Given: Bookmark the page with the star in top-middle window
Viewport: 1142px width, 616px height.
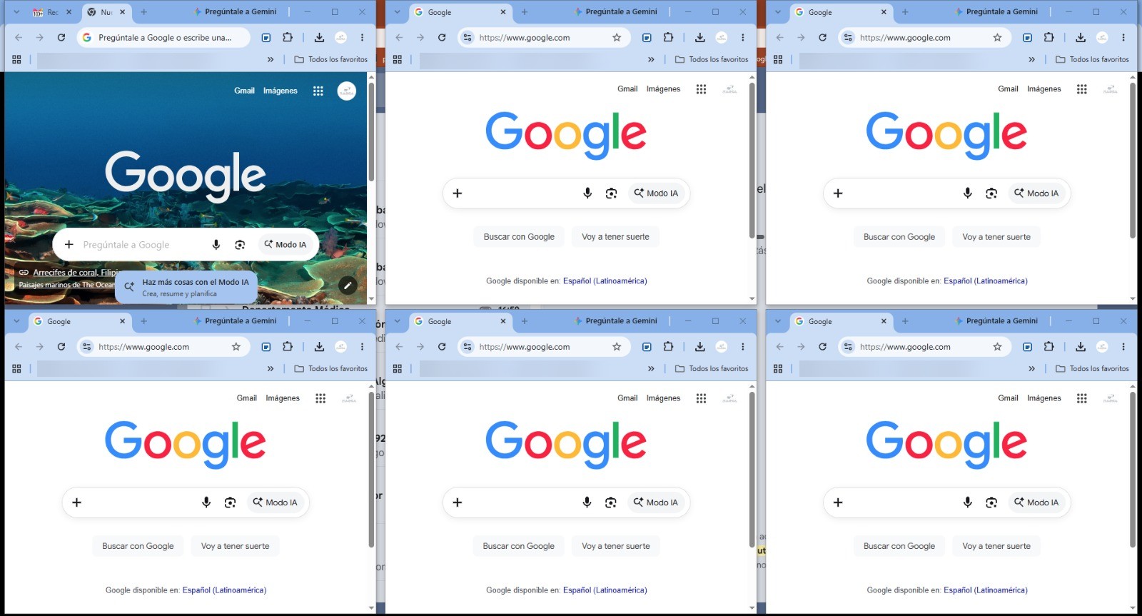Looking at the screenshot, I should click(617, 37).
